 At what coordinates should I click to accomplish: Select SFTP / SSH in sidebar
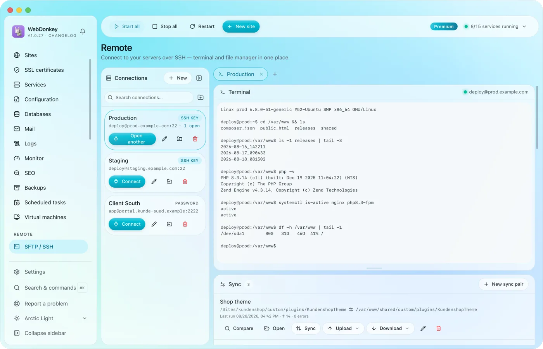point(48,247)
